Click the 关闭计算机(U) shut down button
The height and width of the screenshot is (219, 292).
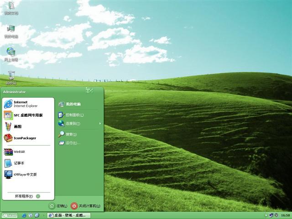coord(86,206)
